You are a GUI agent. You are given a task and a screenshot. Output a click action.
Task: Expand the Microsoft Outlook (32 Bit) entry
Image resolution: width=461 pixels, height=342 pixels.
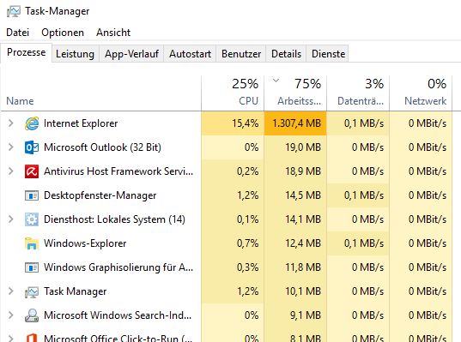click(x=11, y=147)
